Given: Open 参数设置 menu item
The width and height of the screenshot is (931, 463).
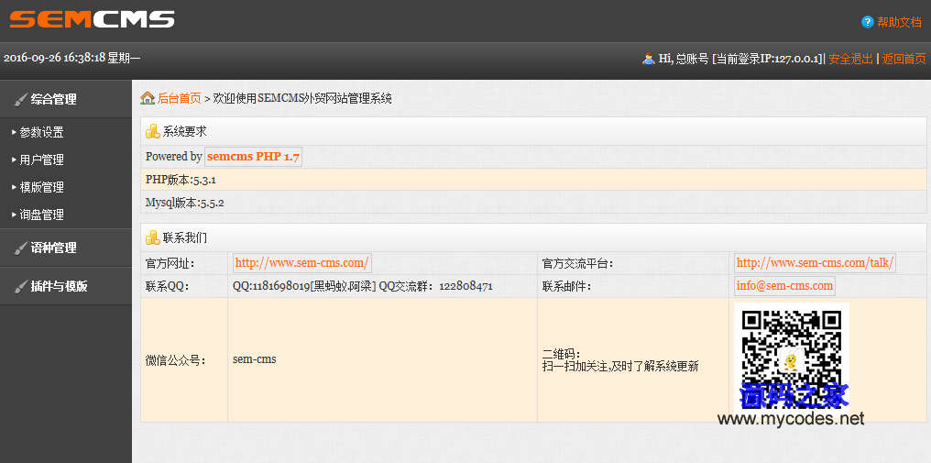Looking at the screenshot, I should (41, 133).
